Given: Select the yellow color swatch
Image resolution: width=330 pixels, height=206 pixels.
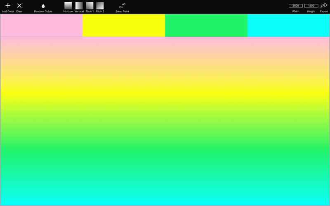Looking at the screenshot, I should (124, 26).
